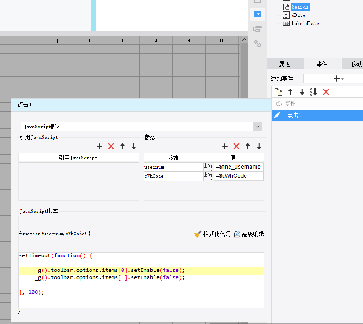Click the 点击事件 group label

[x=285, y=103]
